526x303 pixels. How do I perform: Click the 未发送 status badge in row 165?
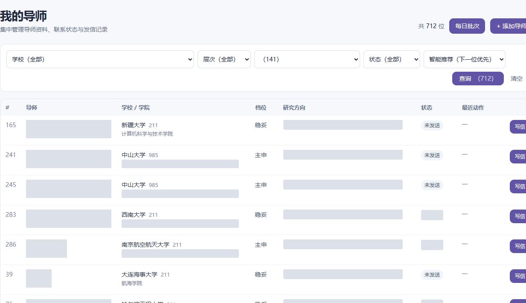[x=432, y=125]
